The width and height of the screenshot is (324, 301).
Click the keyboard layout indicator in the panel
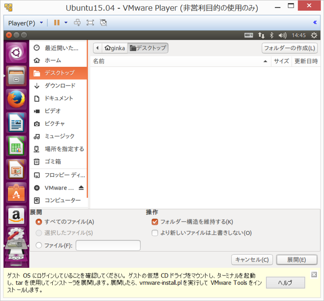(249, 35)
